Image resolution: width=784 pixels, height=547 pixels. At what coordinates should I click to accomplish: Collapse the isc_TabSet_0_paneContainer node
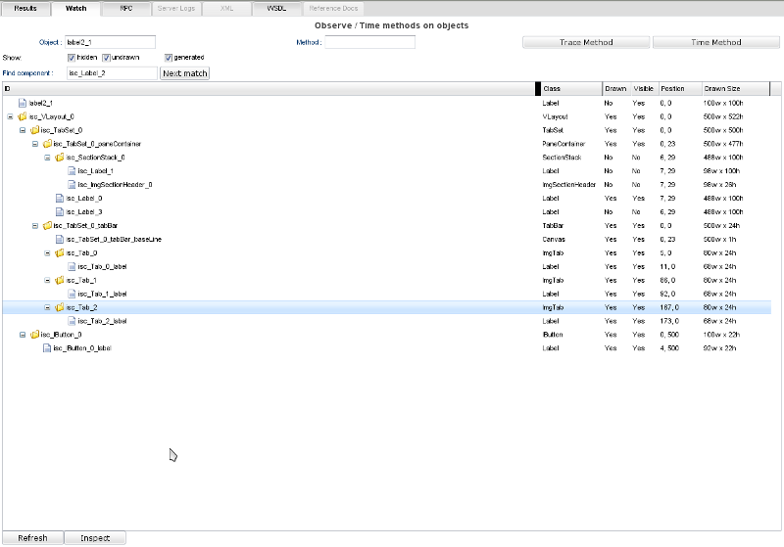(33, 144)
